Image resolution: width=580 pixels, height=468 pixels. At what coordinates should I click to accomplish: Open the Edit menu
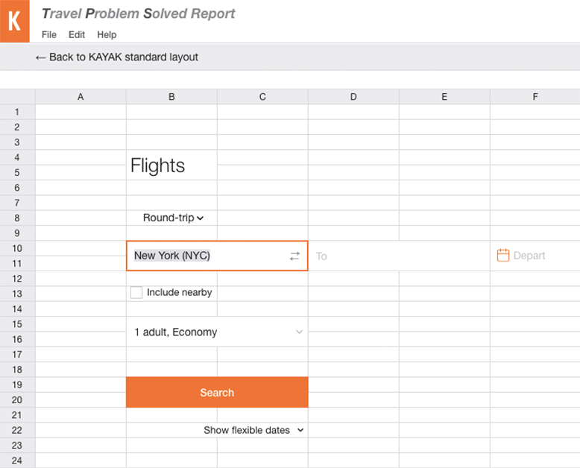coord(77,35)
